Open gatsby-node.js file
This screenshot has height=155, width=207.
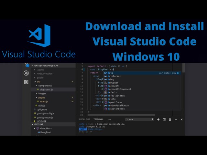[x=53, y=118]
